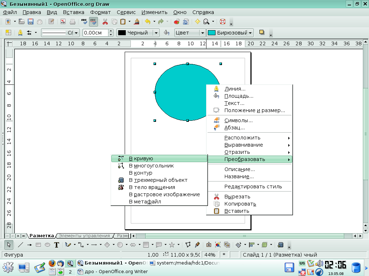369x276 pixels.
Task: Select the Text tool
Action: [x=57, y=245]
